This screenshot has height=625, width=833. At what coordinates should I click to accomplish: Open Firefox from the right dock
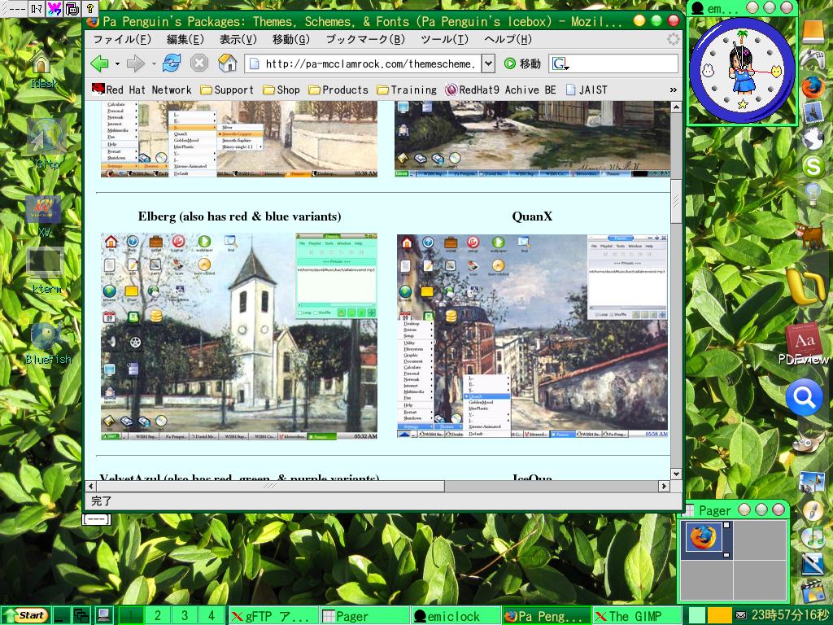coord(813,88)
